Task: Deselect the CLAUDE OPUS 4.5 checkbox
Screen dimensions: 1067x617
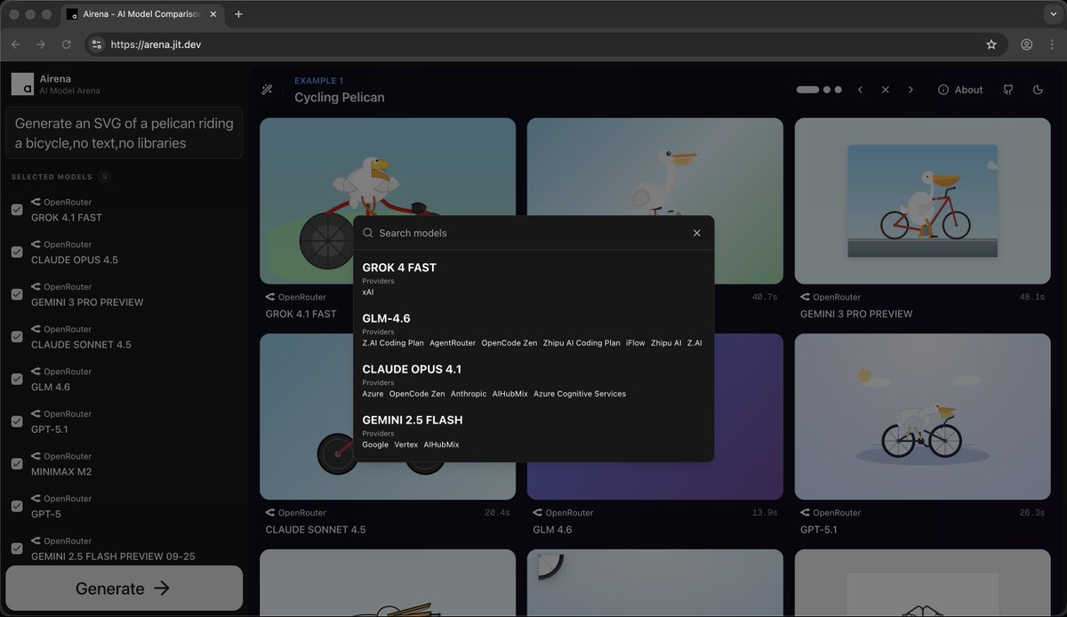Action: 16,252
